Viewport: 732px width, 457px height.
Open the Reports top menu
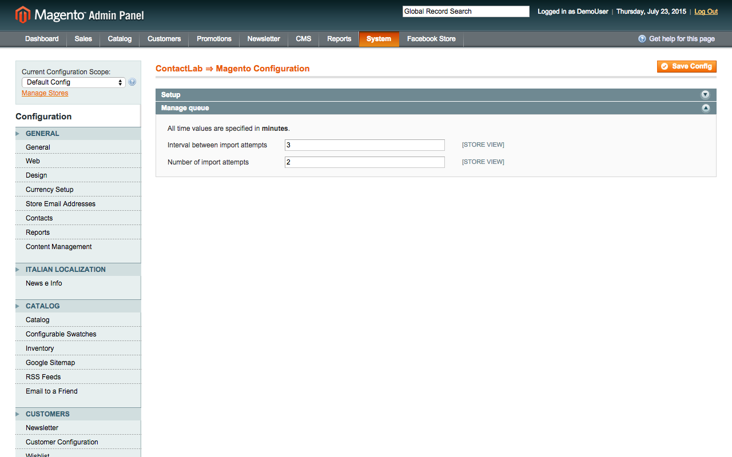tap(339, 39)
